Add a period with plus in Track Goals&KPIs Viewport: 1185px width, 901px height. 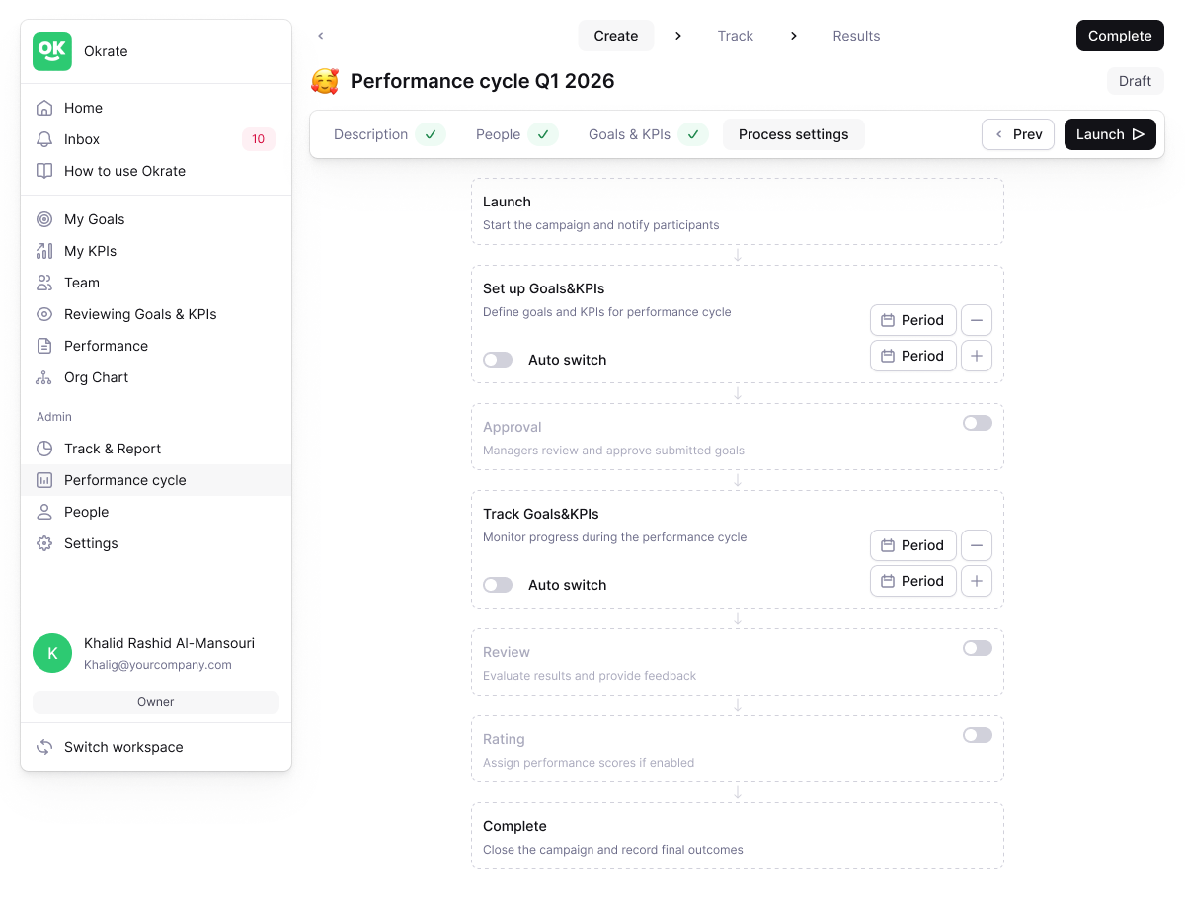[977, 581]
